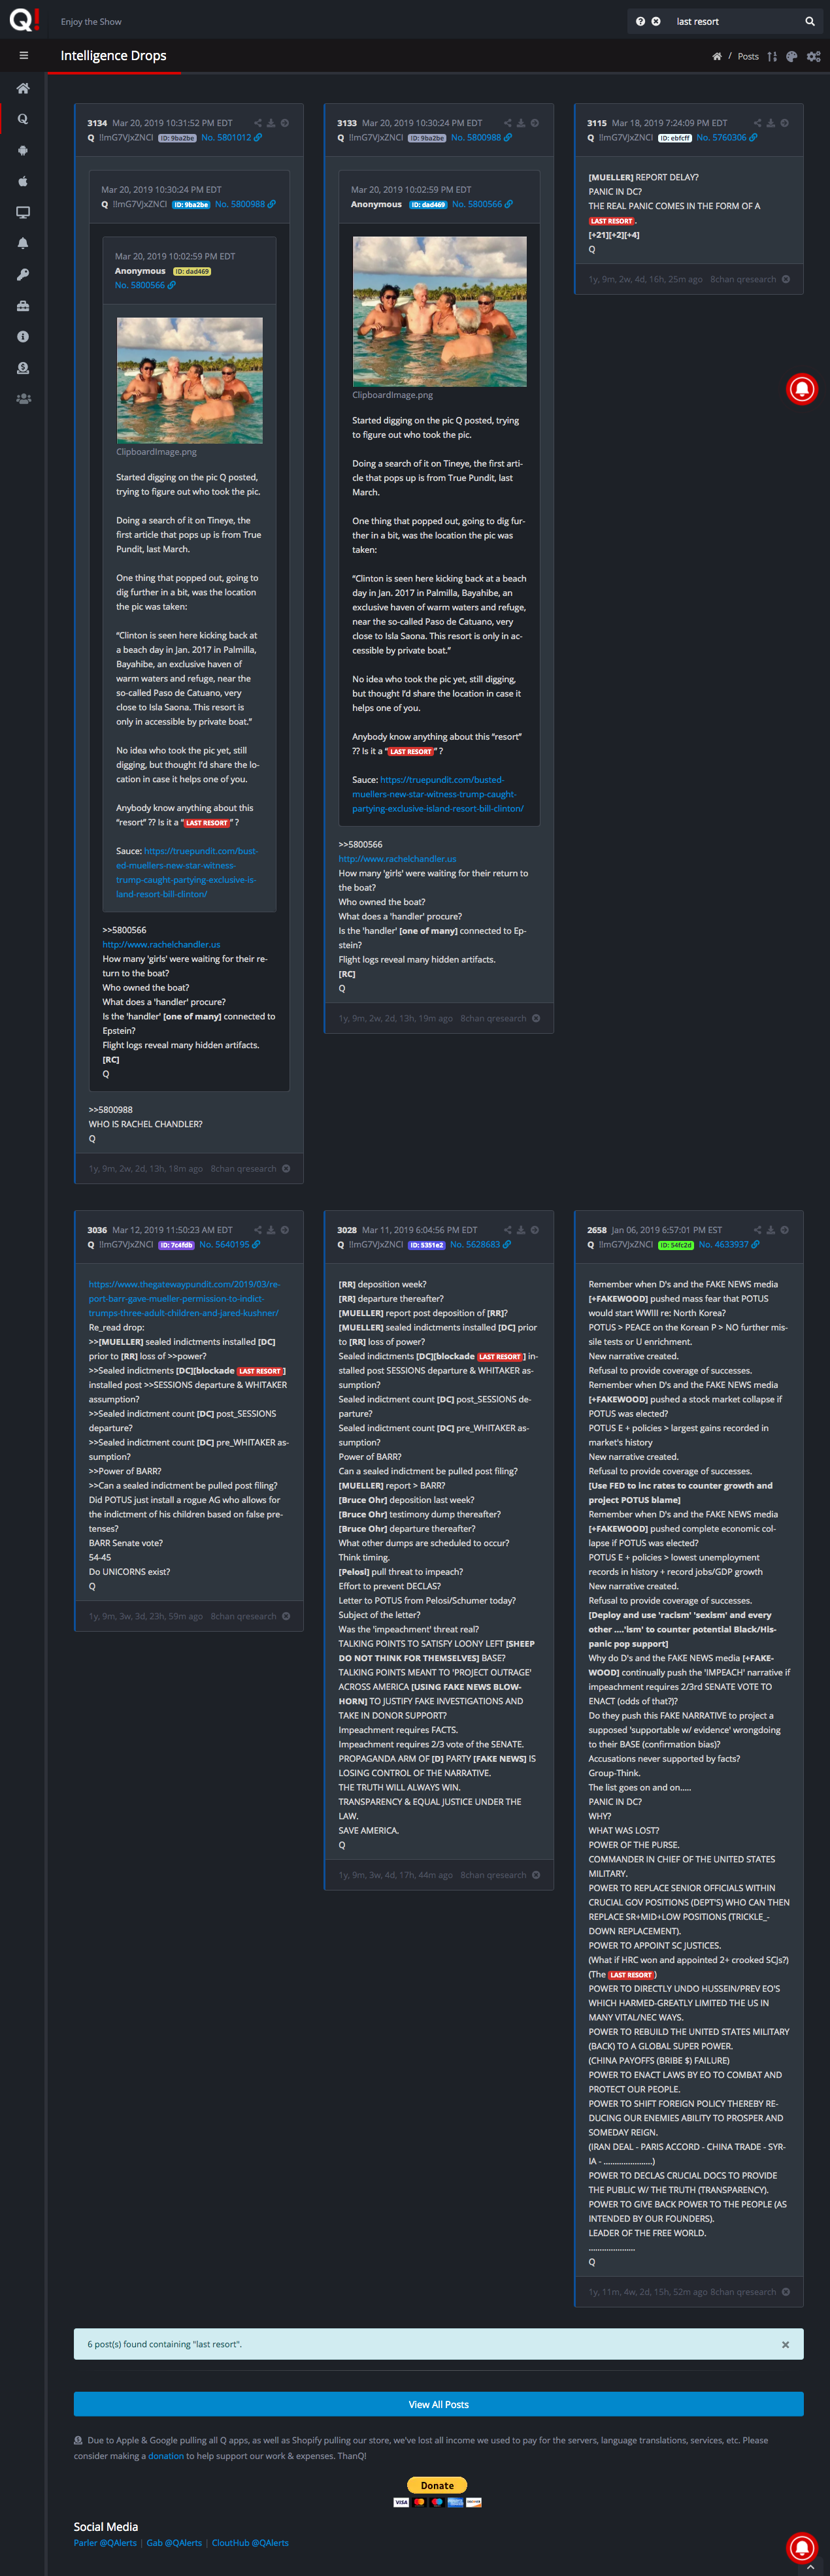The image size is (830, 2576).
Task: Open the bell alerts sidebar icon
Action: (23, 243)
